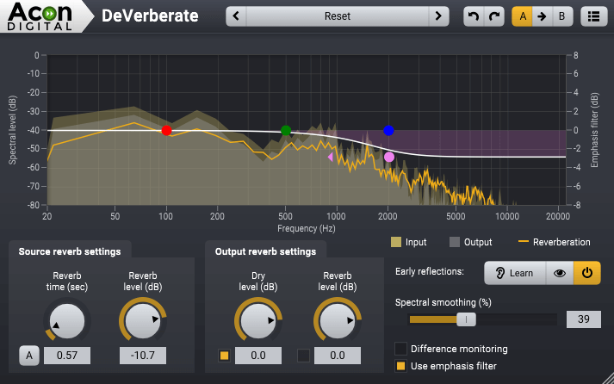
Task: Select the Source reverb settings tab
Action: pyautogui.click(x=70, y=251)
